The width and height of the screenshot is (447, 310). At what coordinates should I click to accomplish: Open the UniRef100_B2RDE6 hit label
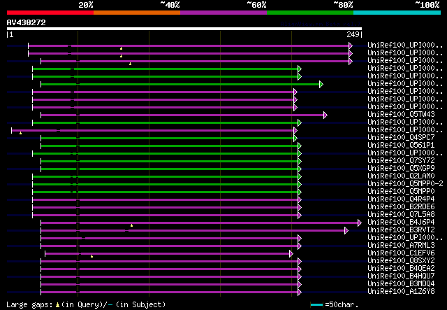coord(401,207)
